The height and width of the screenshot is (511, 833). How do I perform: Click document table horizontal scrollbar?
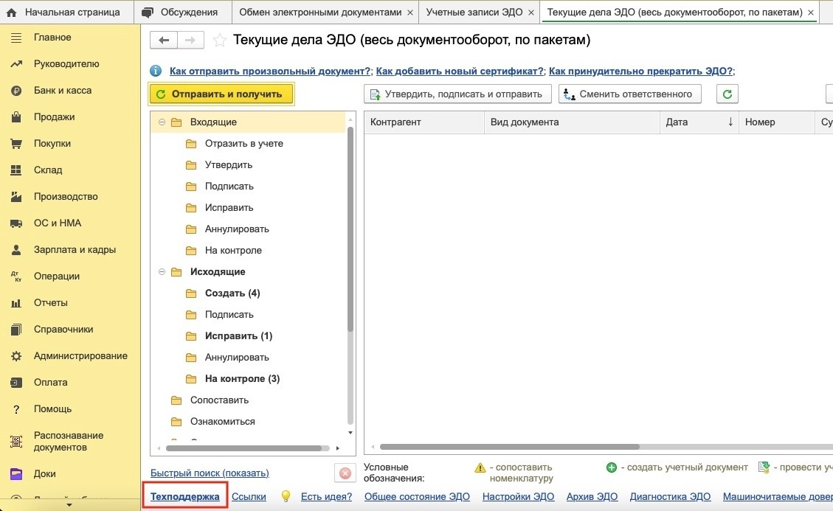(x=509, y=448)
